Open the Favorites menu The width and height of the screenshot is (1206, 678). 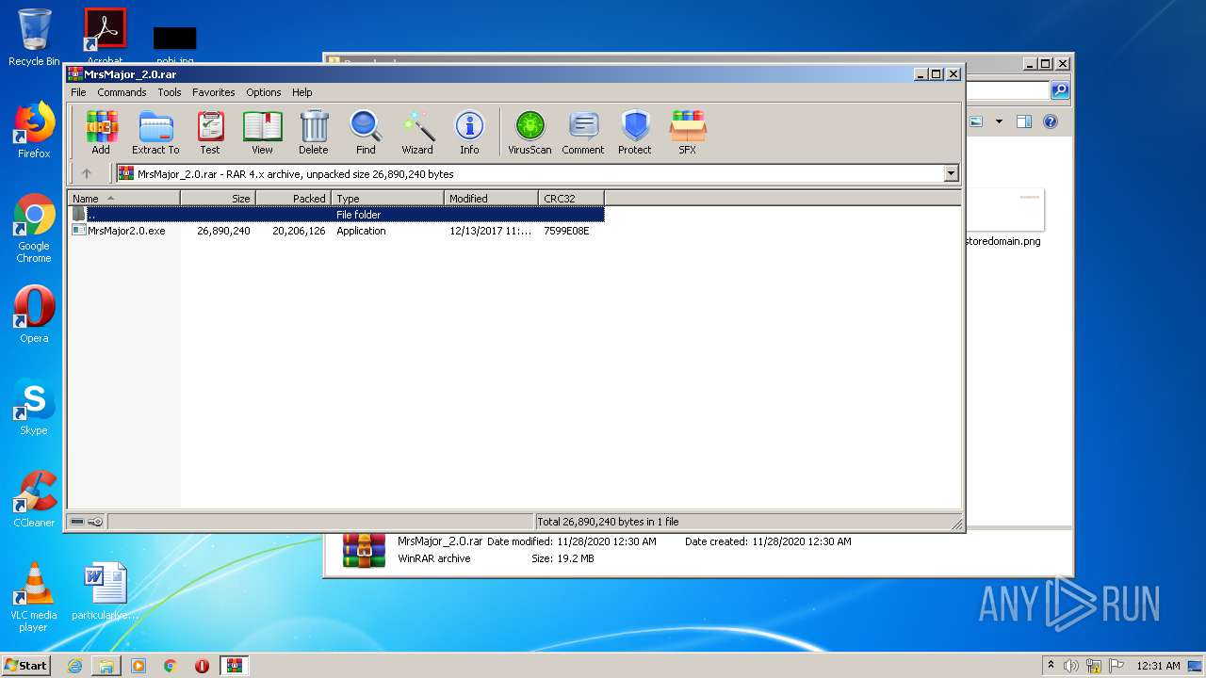click(x=214, y=92)
